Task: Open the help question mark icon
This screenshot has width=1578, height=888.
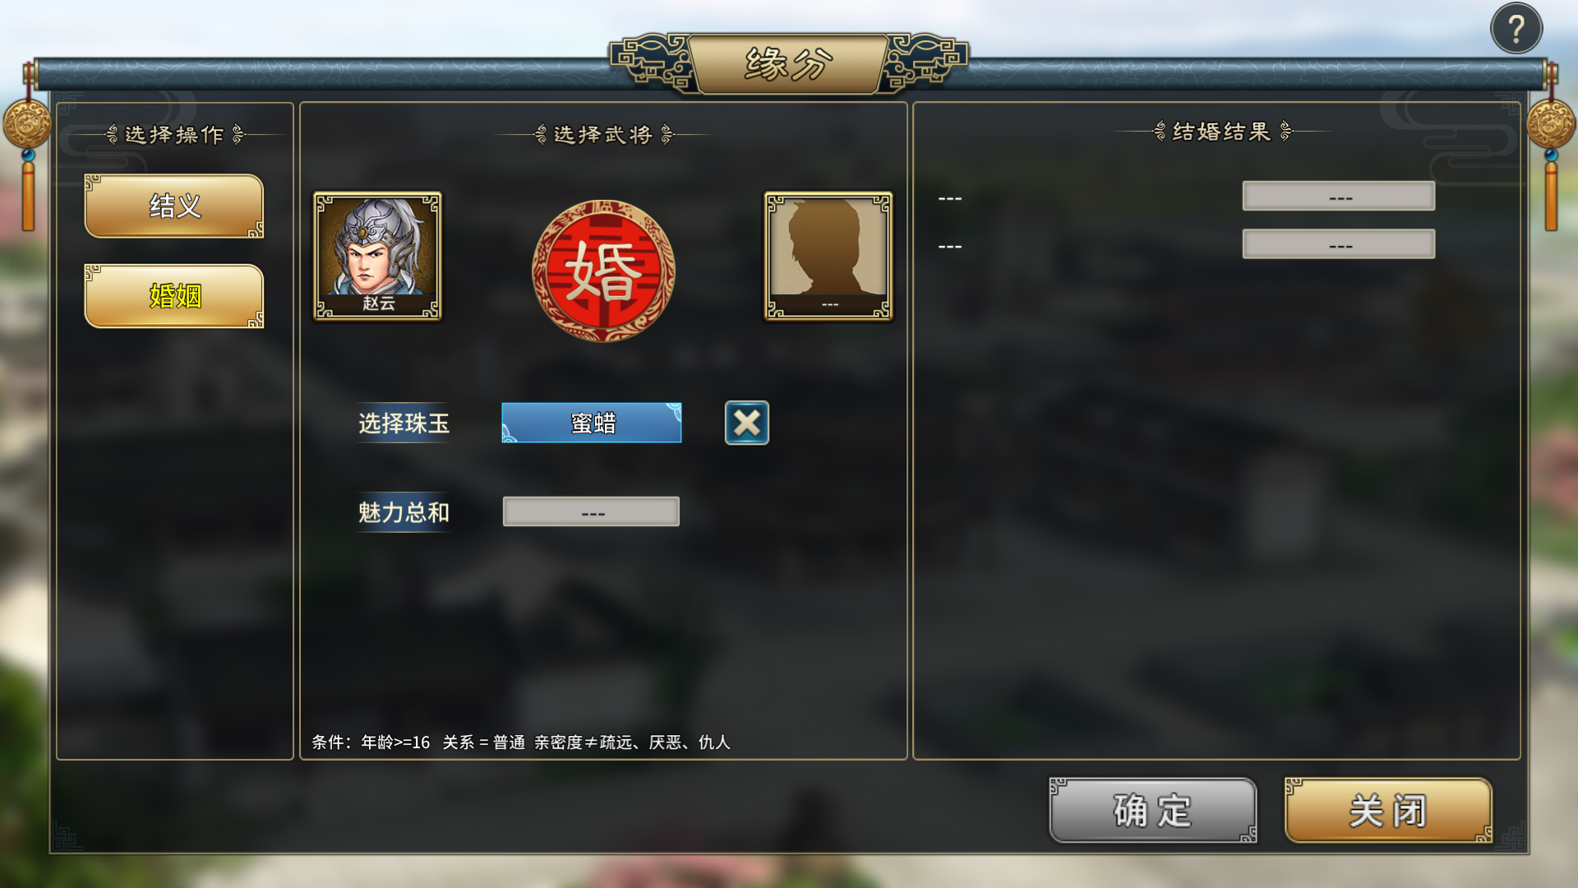Action: click(x=1516, y=29)
